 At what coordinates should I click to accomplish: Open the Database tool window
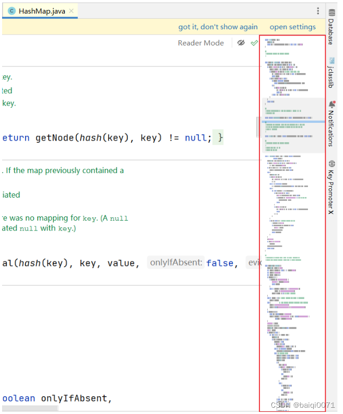click(x=331, y=27)
